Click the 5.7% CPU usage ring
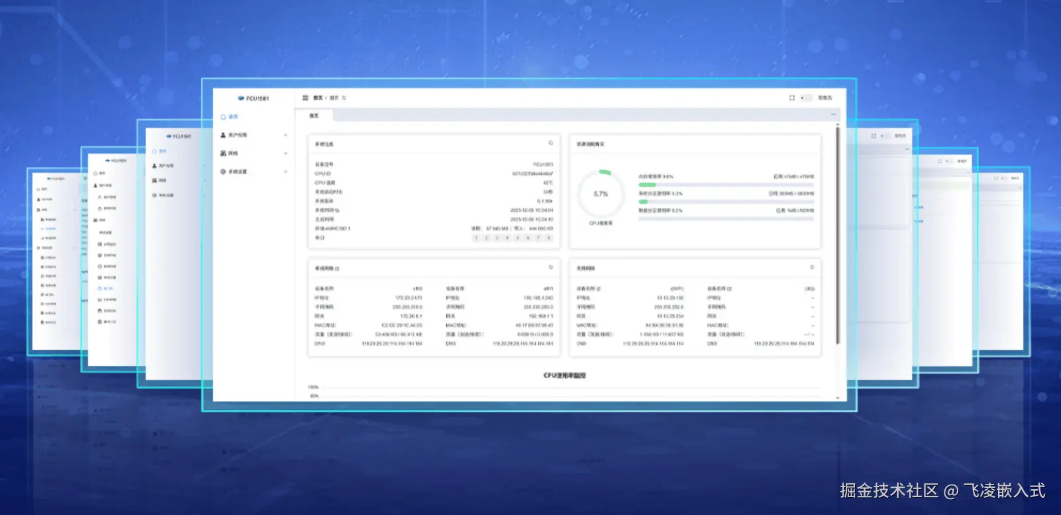The width and height of the screenshot is (1061, 515). (x=601, y=194)
